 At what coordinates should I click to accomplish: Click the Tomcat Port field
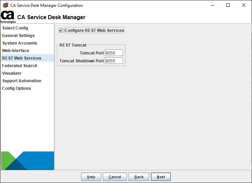(114, 53)
